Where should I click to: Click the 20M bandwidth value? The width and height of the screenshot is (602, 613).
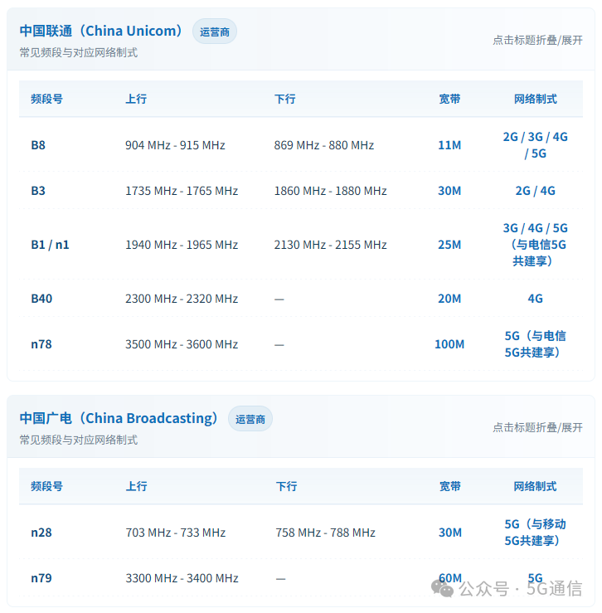point(449,299)
